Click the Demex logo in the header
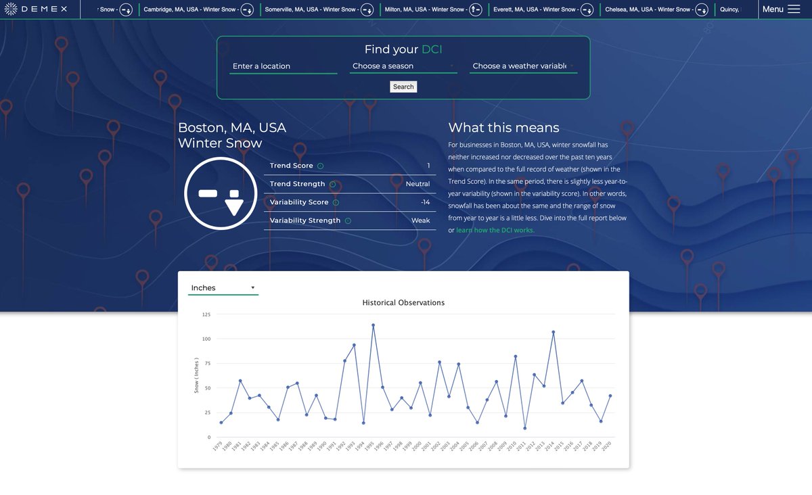Viewport: 812px width, 495px height. point(35,9)
